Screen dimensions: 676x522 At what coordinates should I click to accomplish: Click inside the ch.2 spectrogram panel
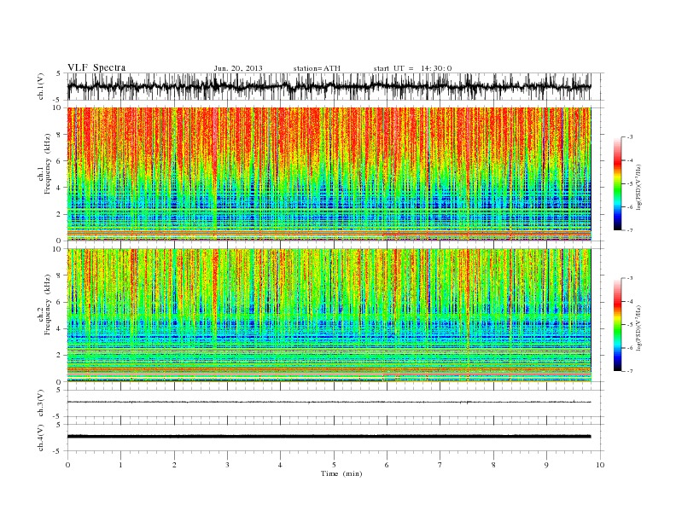(x=329, y=315)
